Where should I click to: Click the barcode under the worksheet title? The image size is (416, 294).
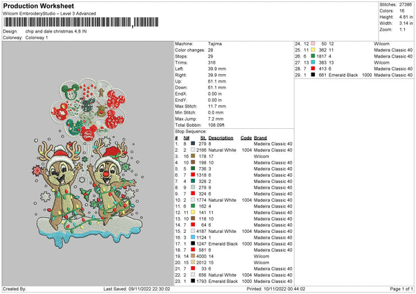81,22
